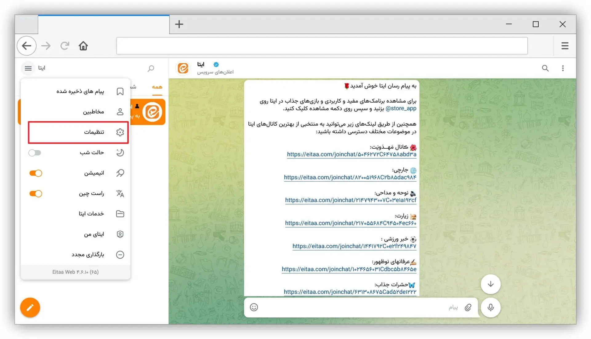Select the همه chats tab
This screenshot has width=591, height=339.
click(157, 87)
